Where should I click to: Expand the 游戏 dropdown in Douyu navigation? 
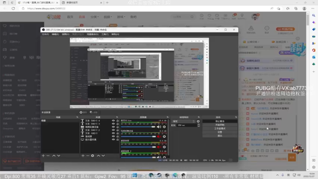tap(121, 17)
